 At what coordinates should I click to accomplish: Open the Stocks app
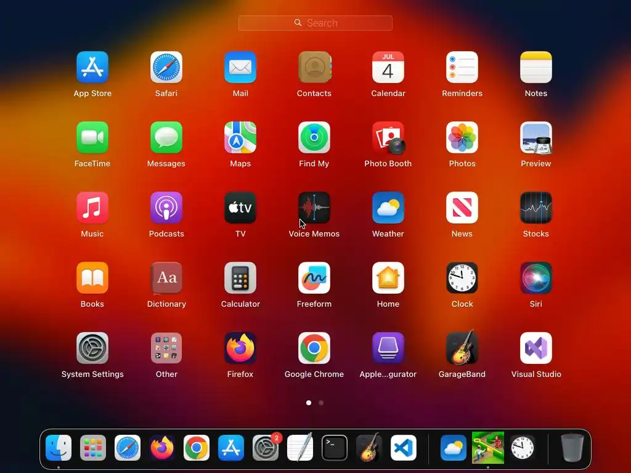(x=536, y=208)
